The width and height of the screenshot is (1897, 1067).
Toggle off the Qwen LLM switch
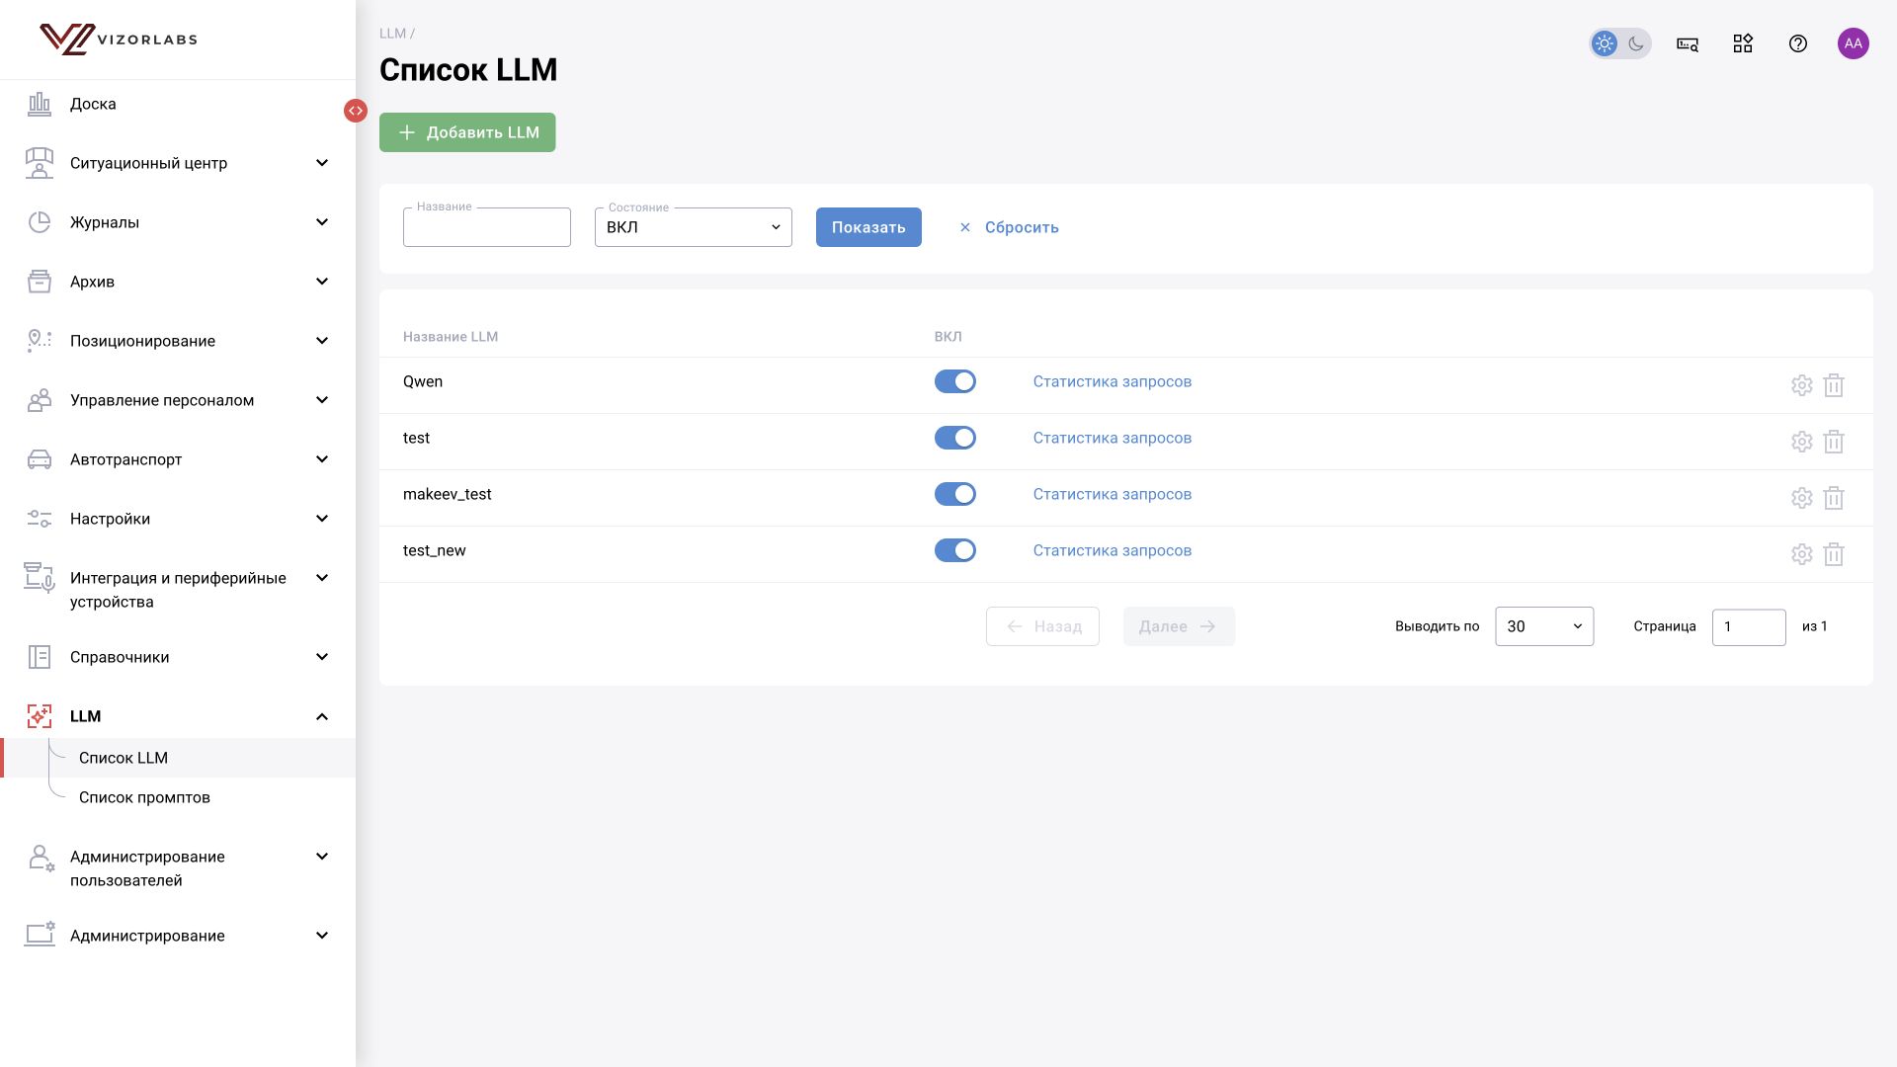coord(955,381)
